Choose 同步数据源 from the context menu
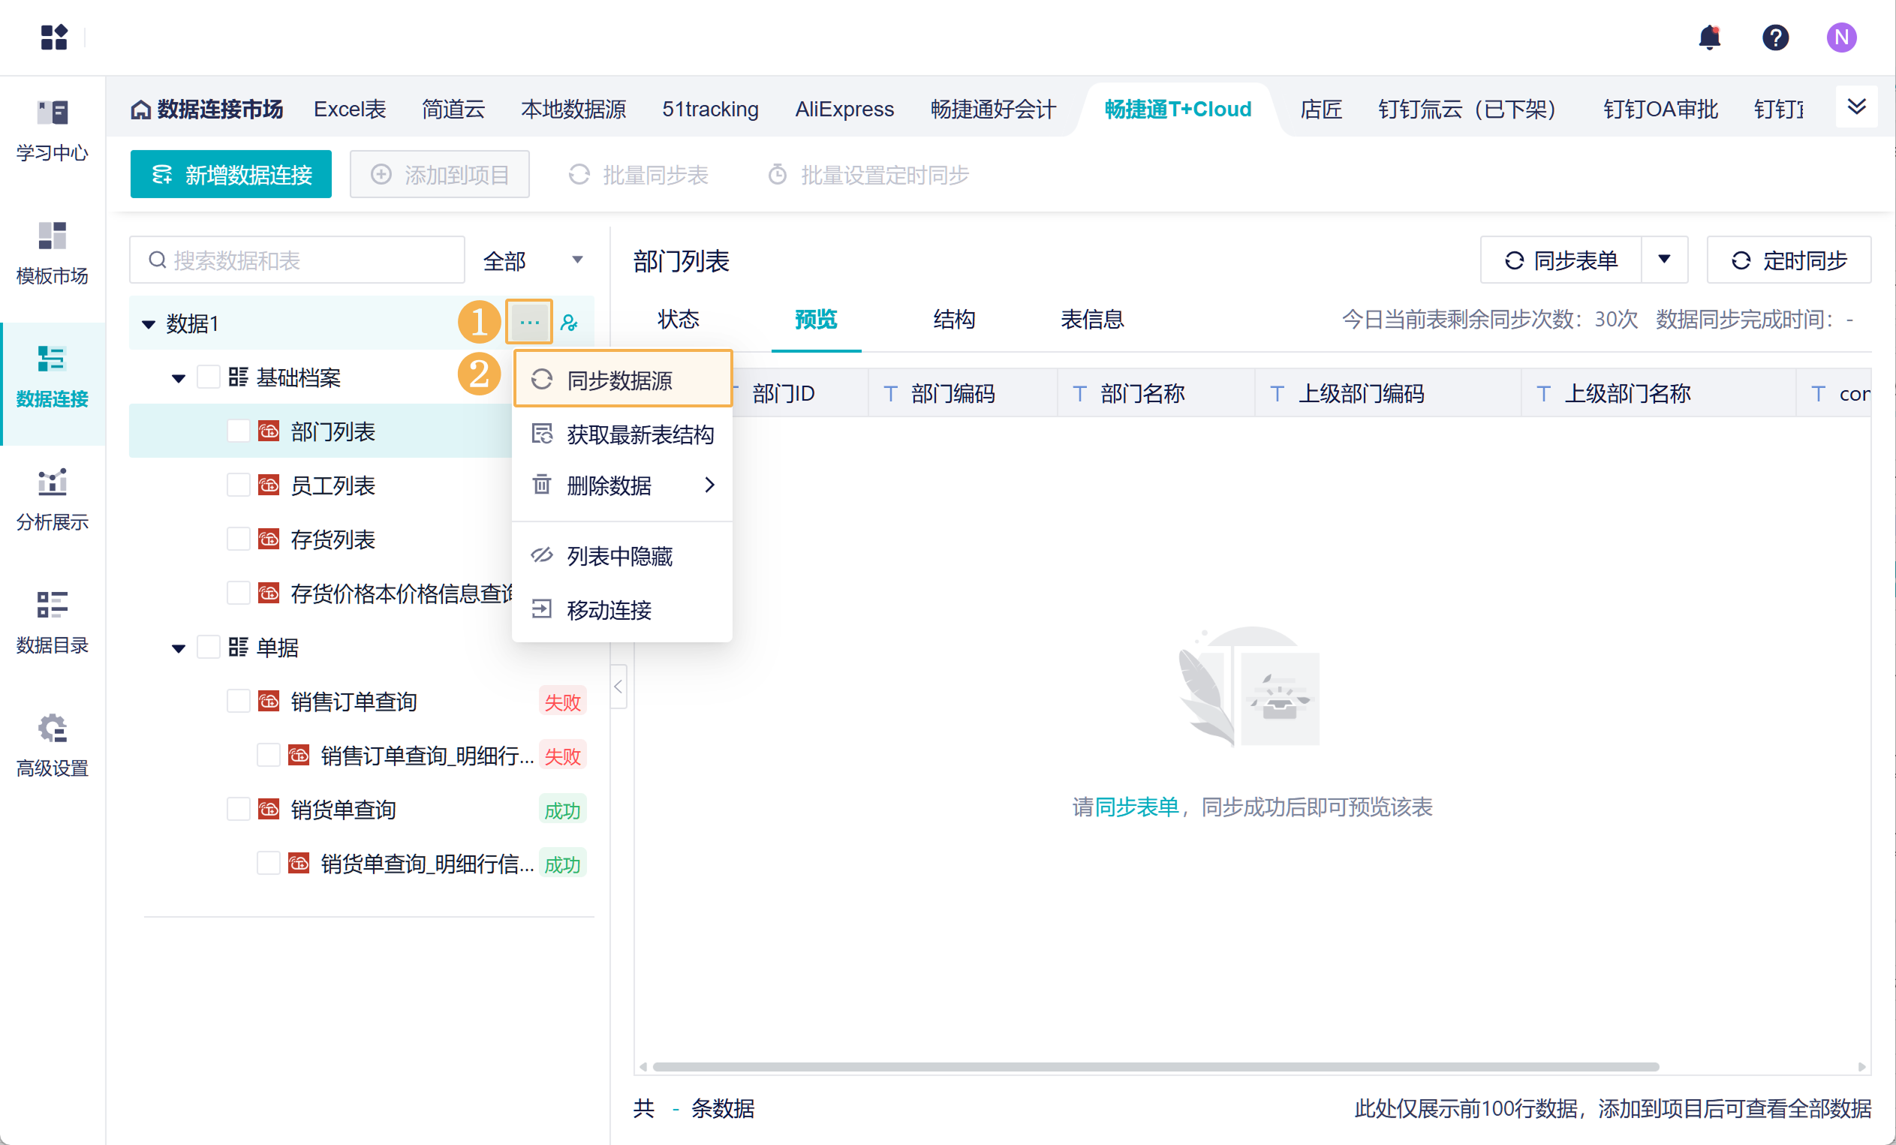Image resolution: width=1896 pixels, height=1145 pixels. click(x=621, y=380)
